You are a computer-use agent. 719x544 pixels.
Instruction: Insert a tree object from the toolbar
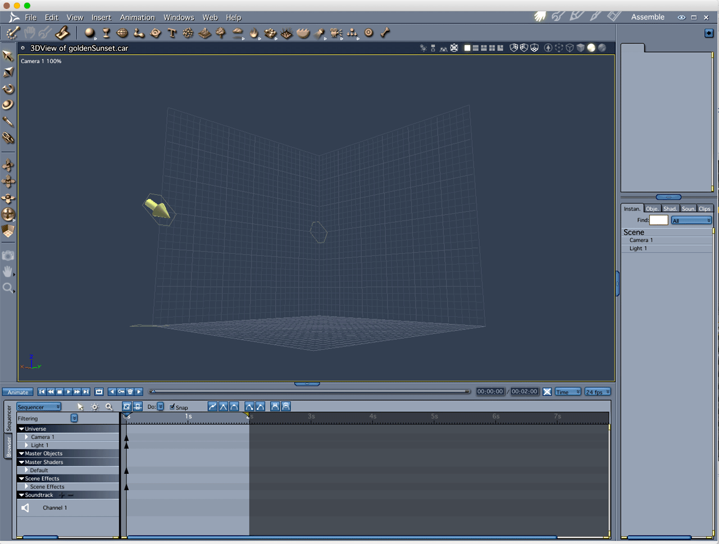coord(221,33)
